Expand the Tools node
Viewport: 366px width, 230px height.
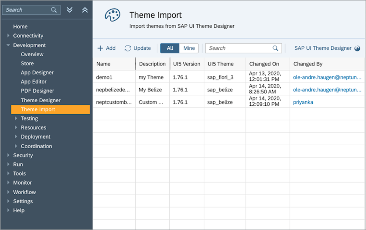8,174
